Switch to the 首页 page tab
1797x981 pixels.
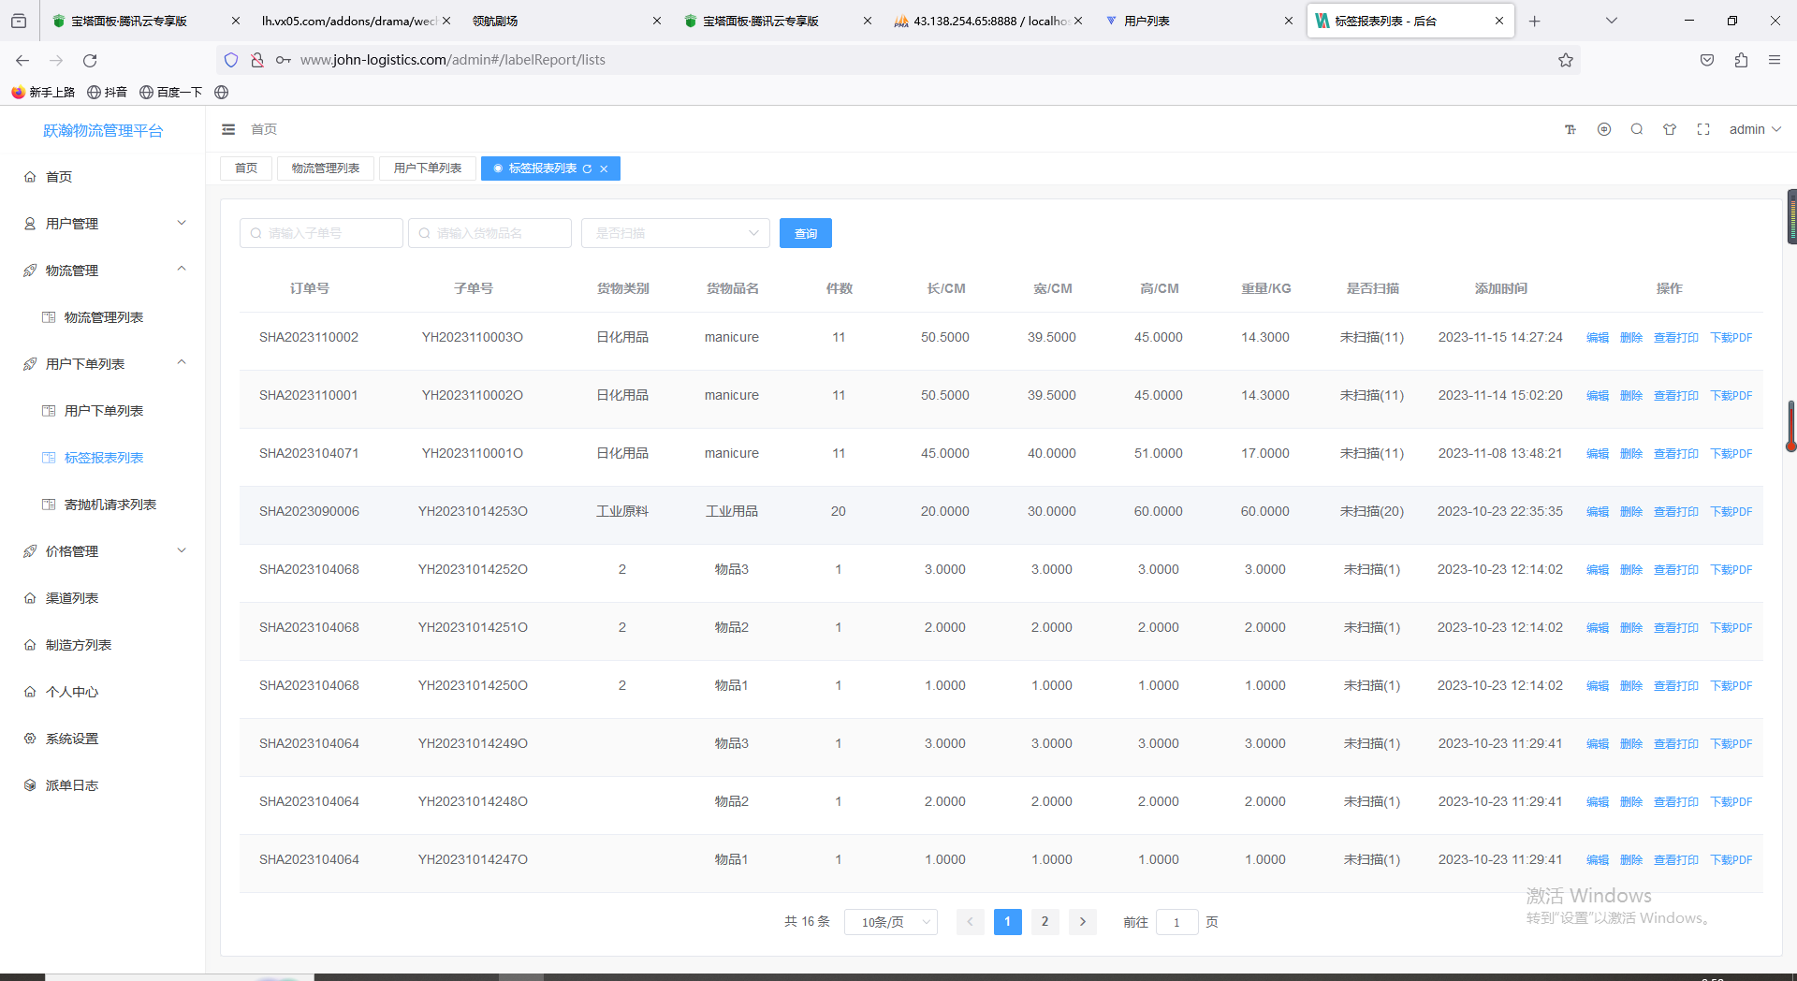pos(246,168)
